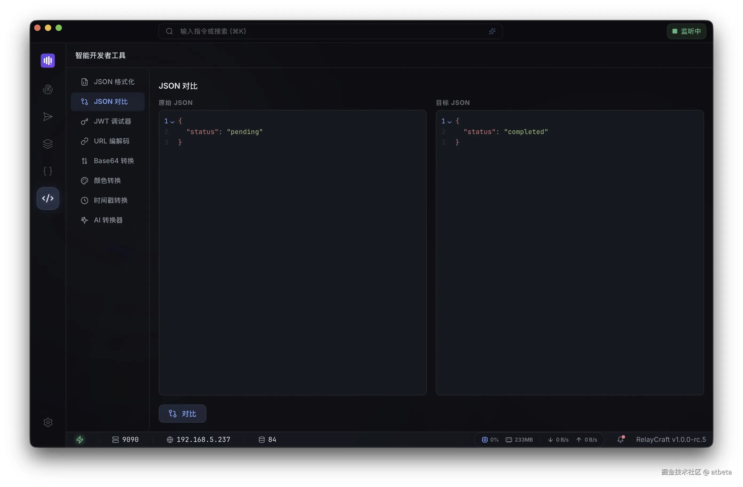Click the notification bell icon

pyautogui.click(x=620, y=439)
